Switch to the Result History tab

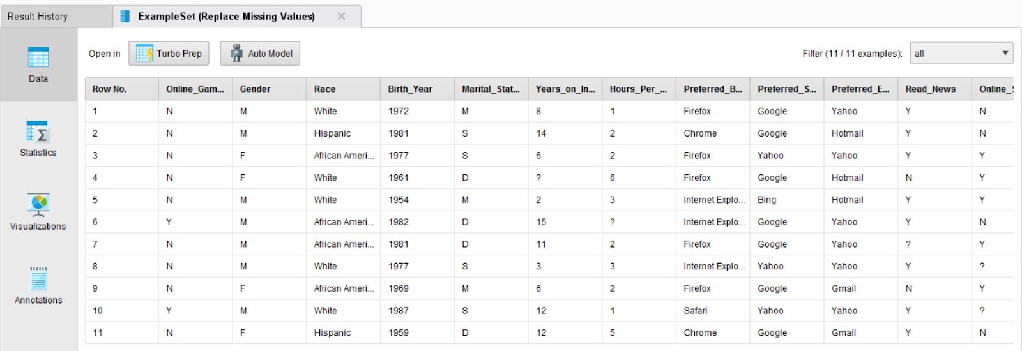pos(38,17)
